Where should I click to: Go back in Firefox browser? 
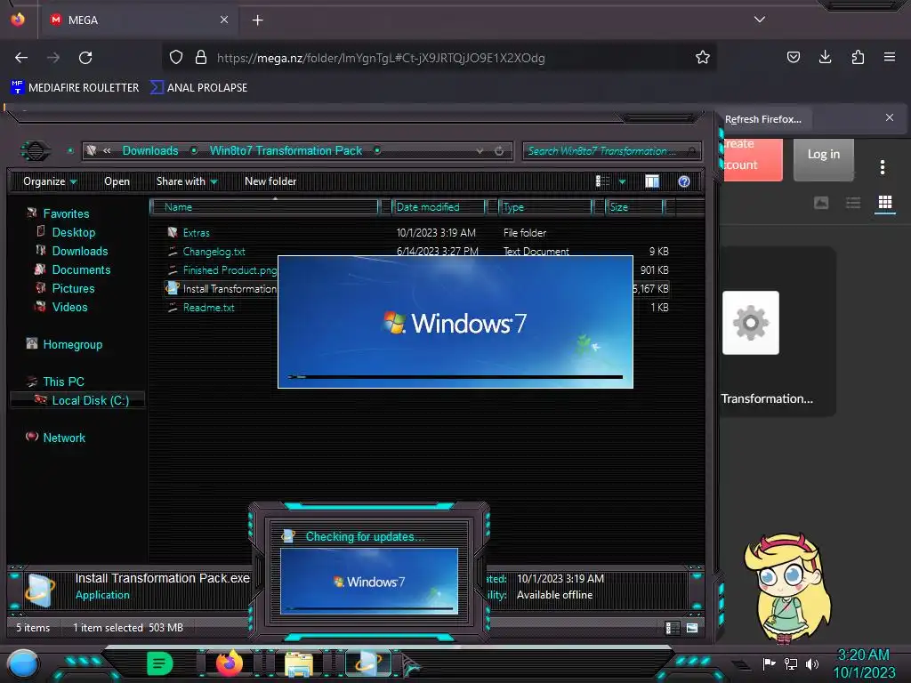[21, 58]
